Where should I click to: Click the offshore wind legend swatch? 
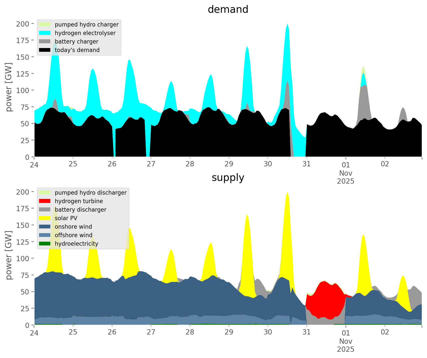(x=45, y=235)
